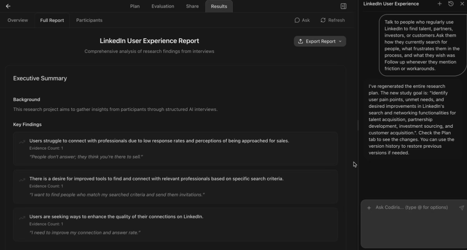The image size is (467, 250).
Task: Add attachment with plus icon in chat input
Action: tap(369, 208)
